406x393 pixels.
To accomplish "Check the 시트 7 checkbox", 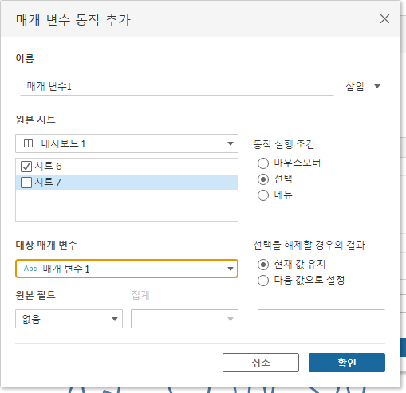I will click(26, 183).
